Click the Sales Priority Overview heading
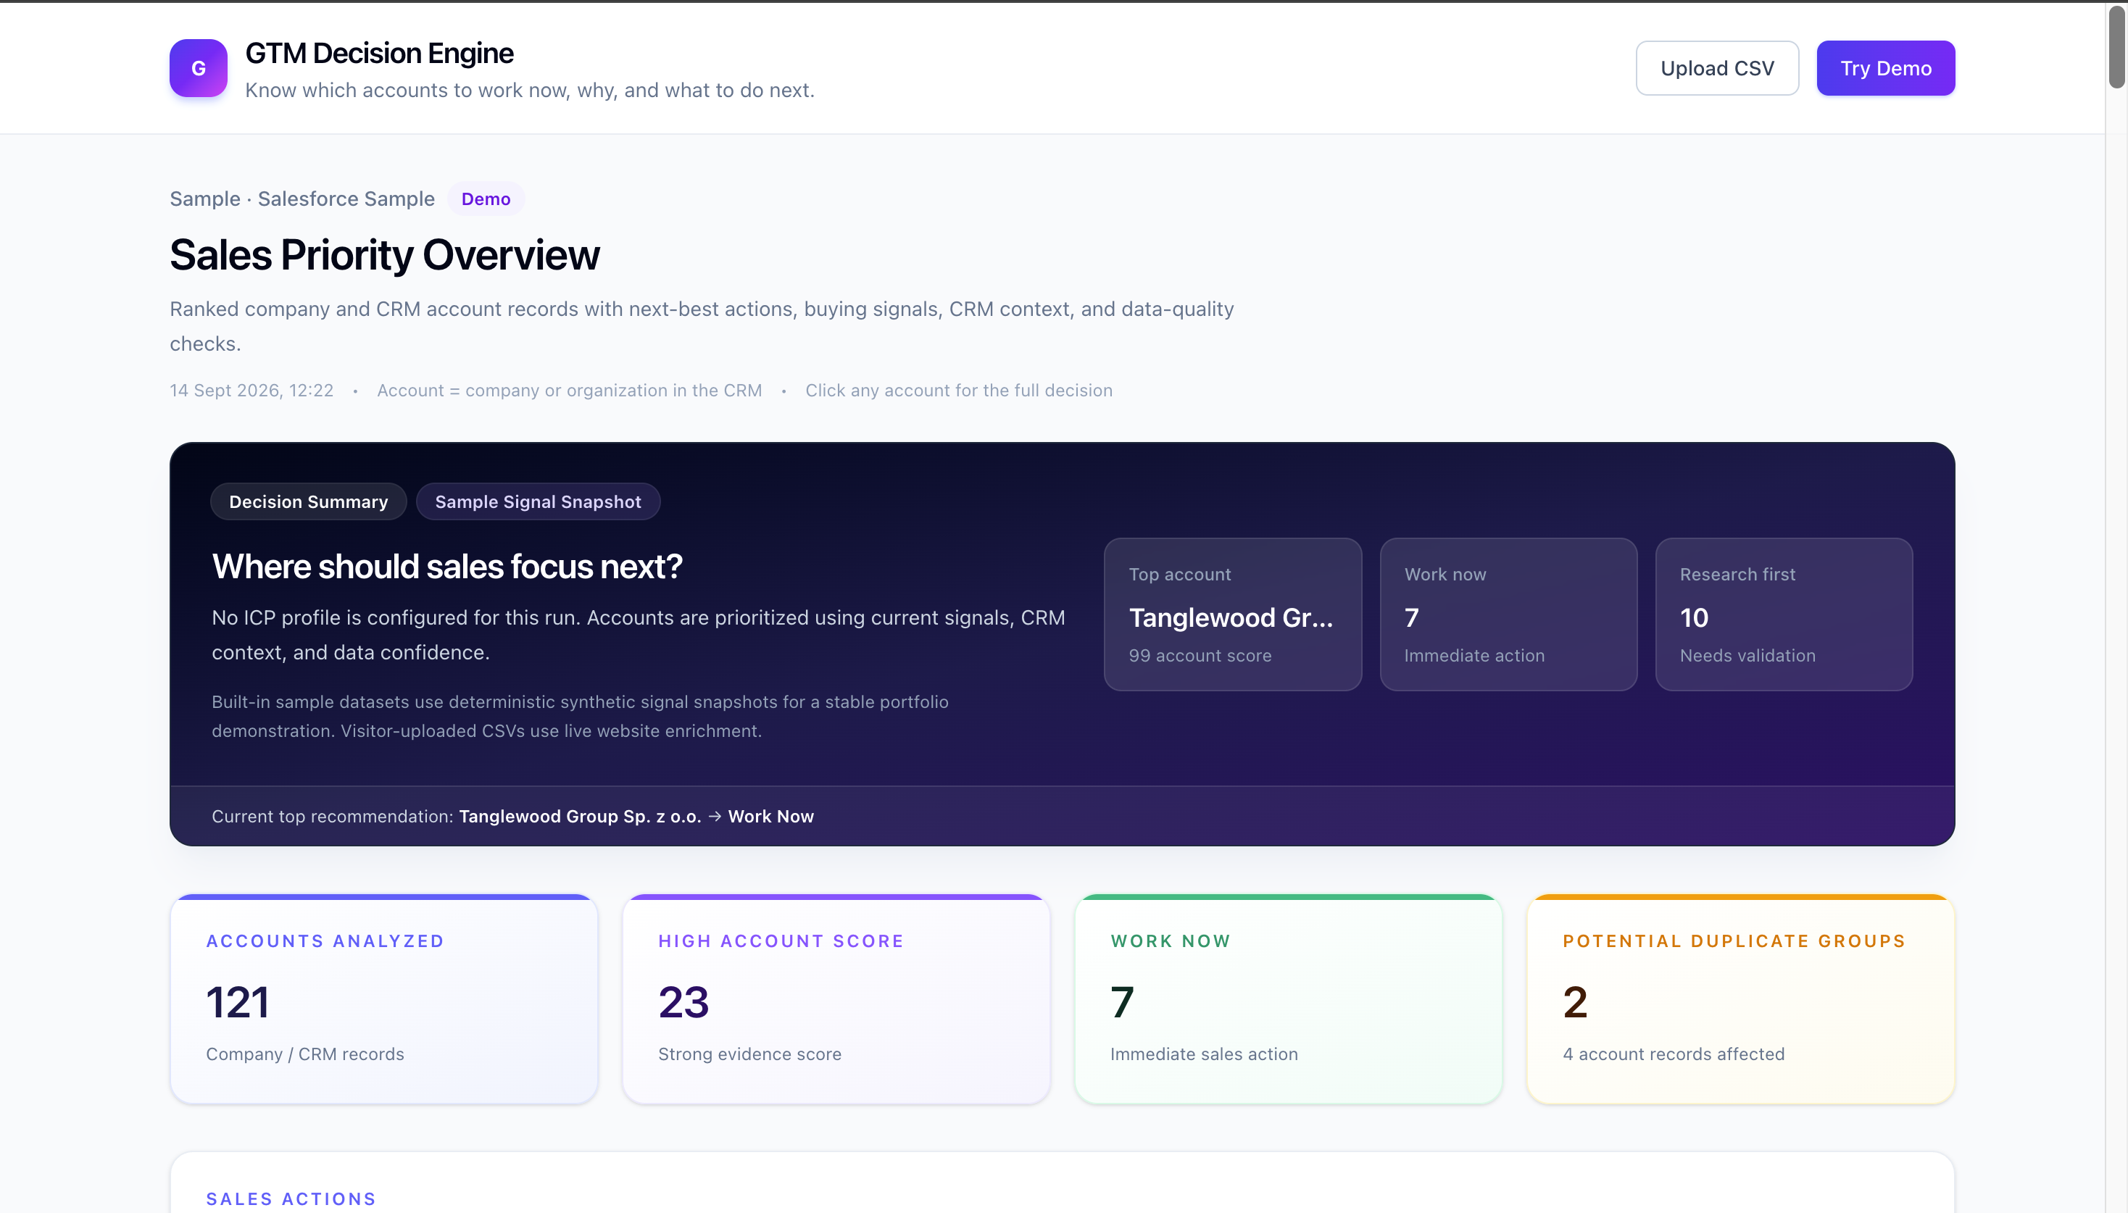This screenshot has width=2128, height=1213. 384,255
